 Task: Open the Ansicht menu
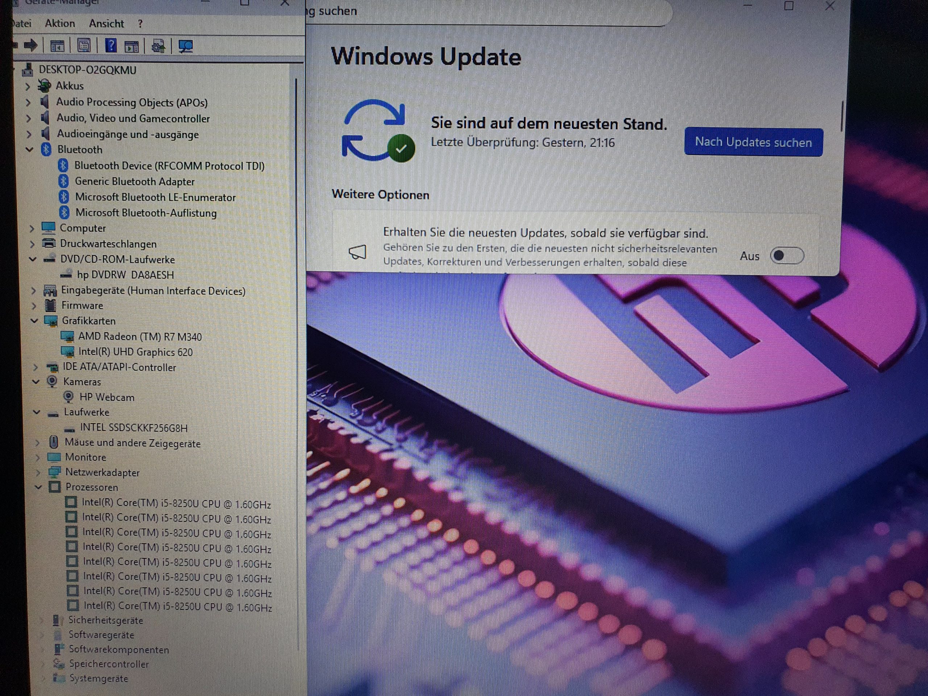[x=106, y=24]
